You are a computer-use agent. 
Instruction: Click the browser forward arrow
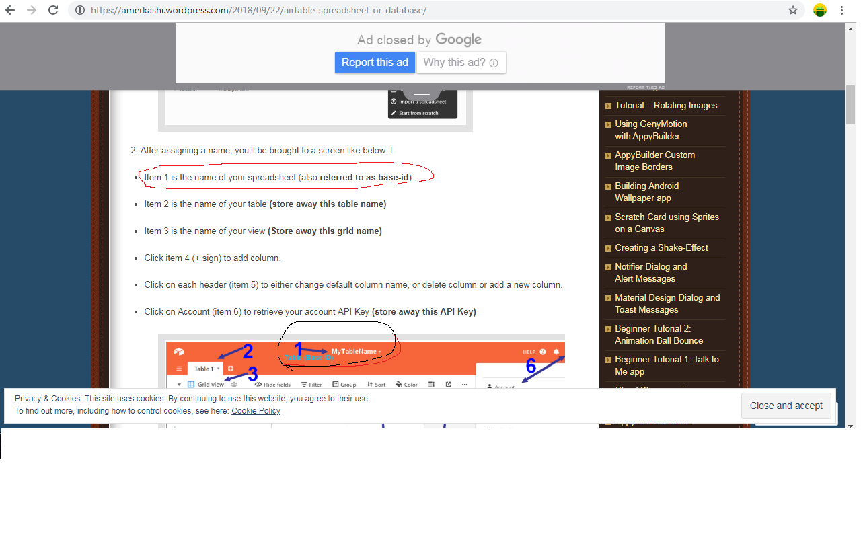click(32, 10)
